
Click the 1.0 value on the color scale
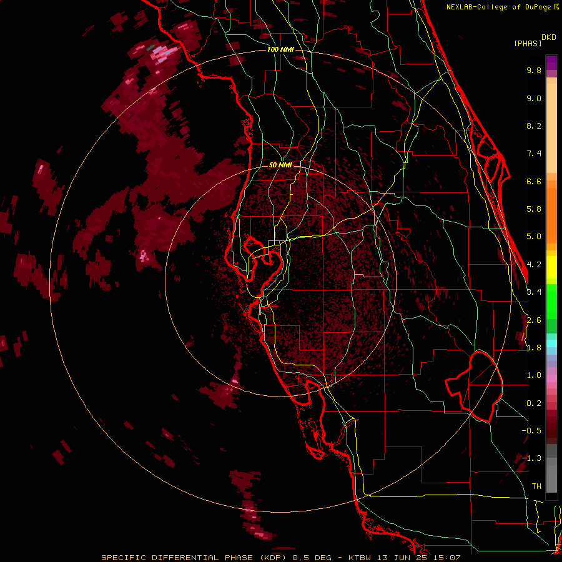click(x=534, y=375)
